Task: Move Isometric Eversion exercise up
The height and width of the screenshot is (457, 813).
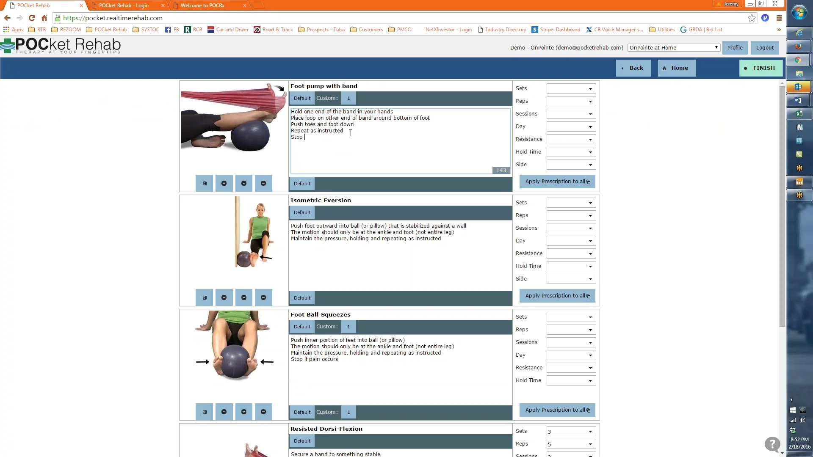Action: [x=224, y=297]
